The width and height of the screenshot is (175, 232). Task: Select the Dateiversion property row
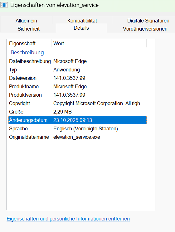77,78
